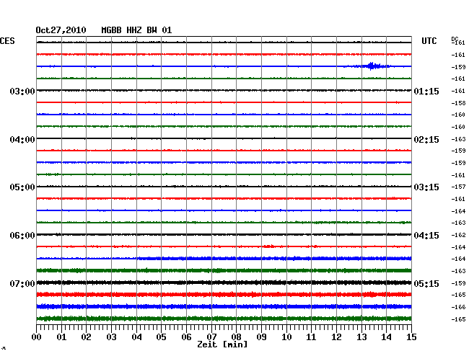Click minute tick label 07

211,337
